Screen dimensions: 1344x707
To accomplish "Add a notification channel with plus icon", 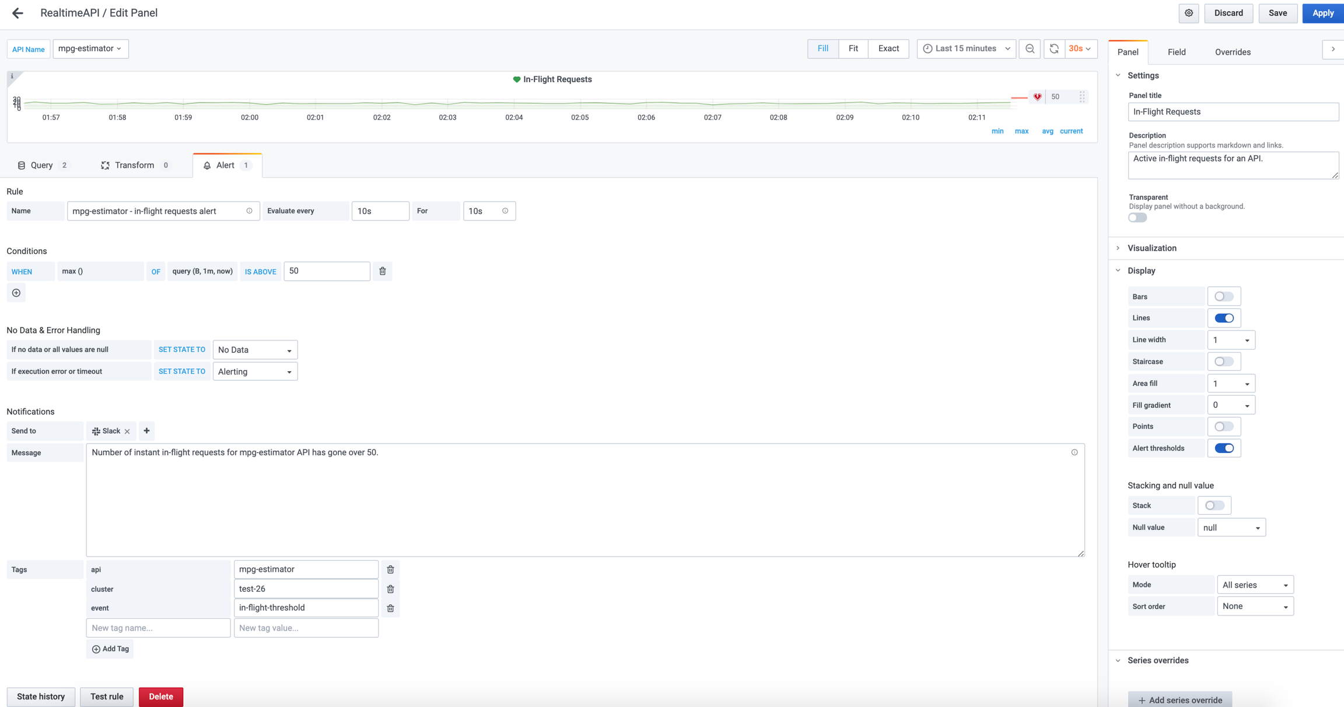I will point(146,431).
